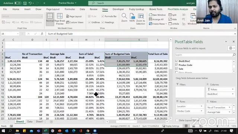
Task: Set zoom to 100%
Action: click(x=132, y=17)
